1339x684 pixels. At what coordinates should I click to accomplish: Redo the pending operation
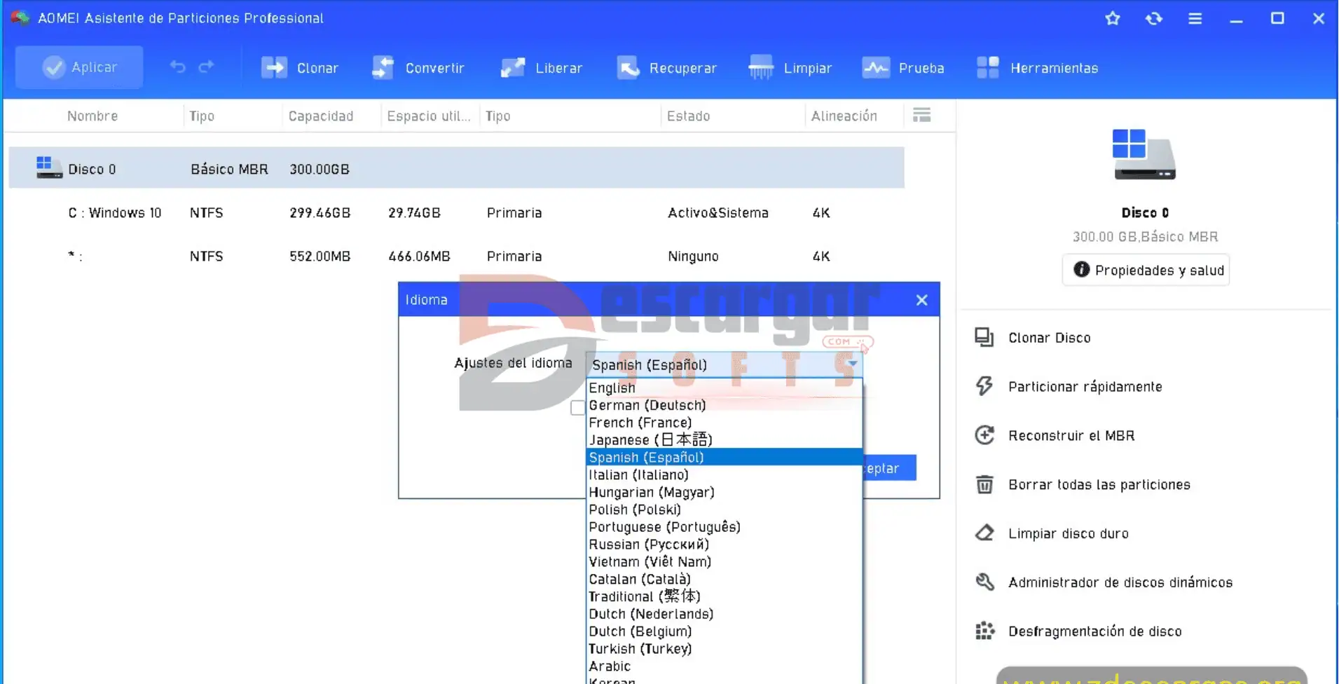click(x=206, y=67)
